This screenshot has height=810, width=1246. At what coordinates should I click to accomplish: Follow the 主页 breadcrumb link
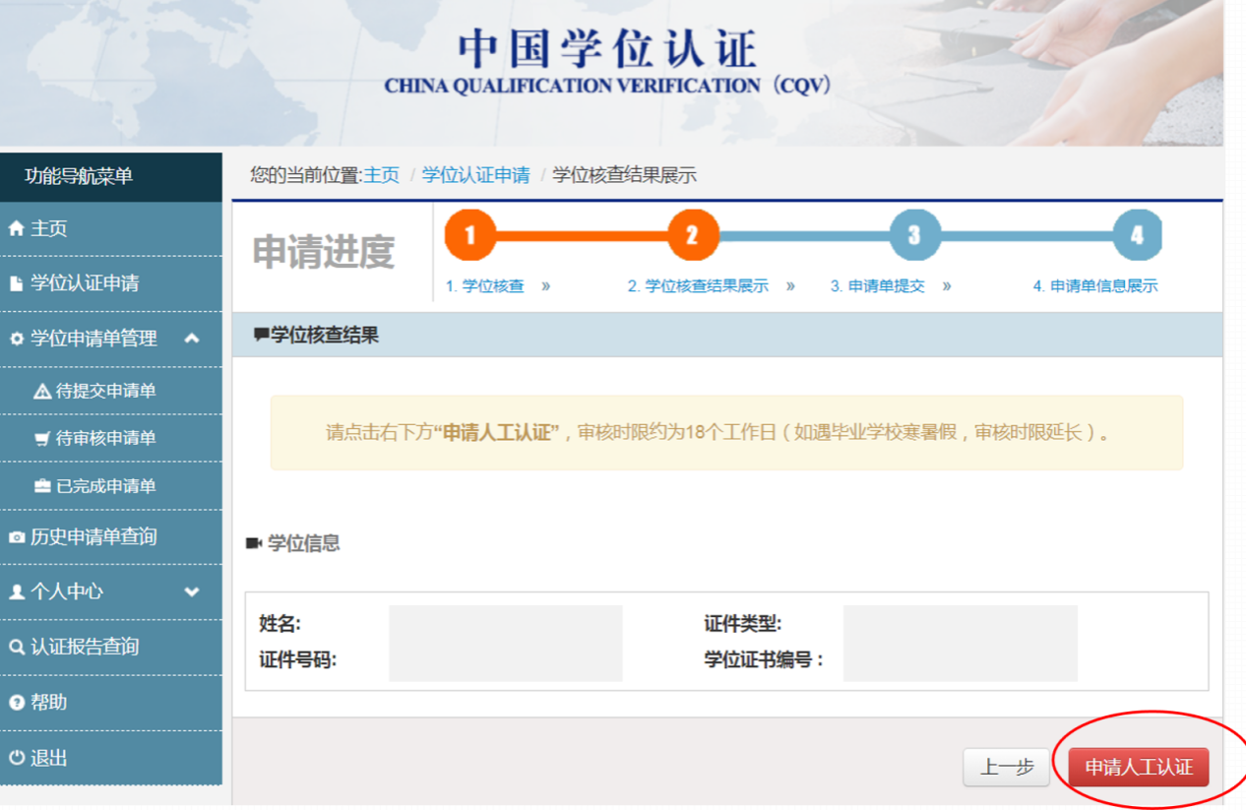pos(382,175)
